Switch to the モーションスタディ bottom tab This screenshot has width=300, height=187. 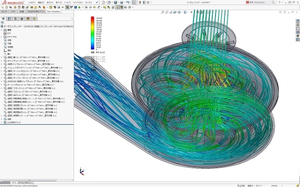25,183
